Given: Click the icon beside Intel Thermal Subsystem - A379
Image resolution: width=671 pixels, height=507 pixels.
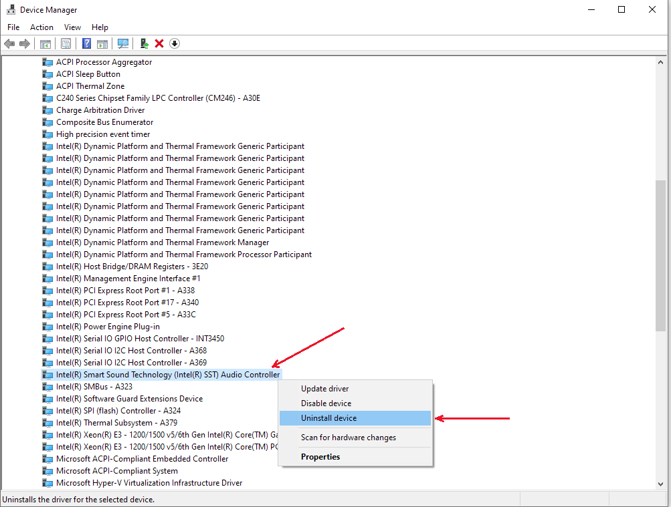Looking at the screenshot, I should pyautogui.click(x=47, y=423).
